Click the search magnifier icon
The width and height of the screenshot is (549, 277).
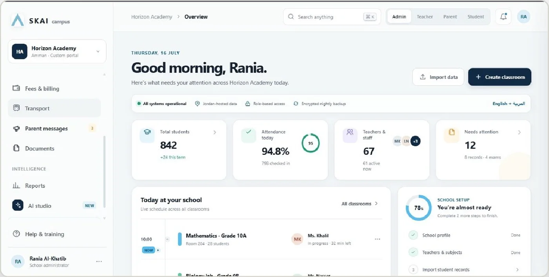point(291,17)
